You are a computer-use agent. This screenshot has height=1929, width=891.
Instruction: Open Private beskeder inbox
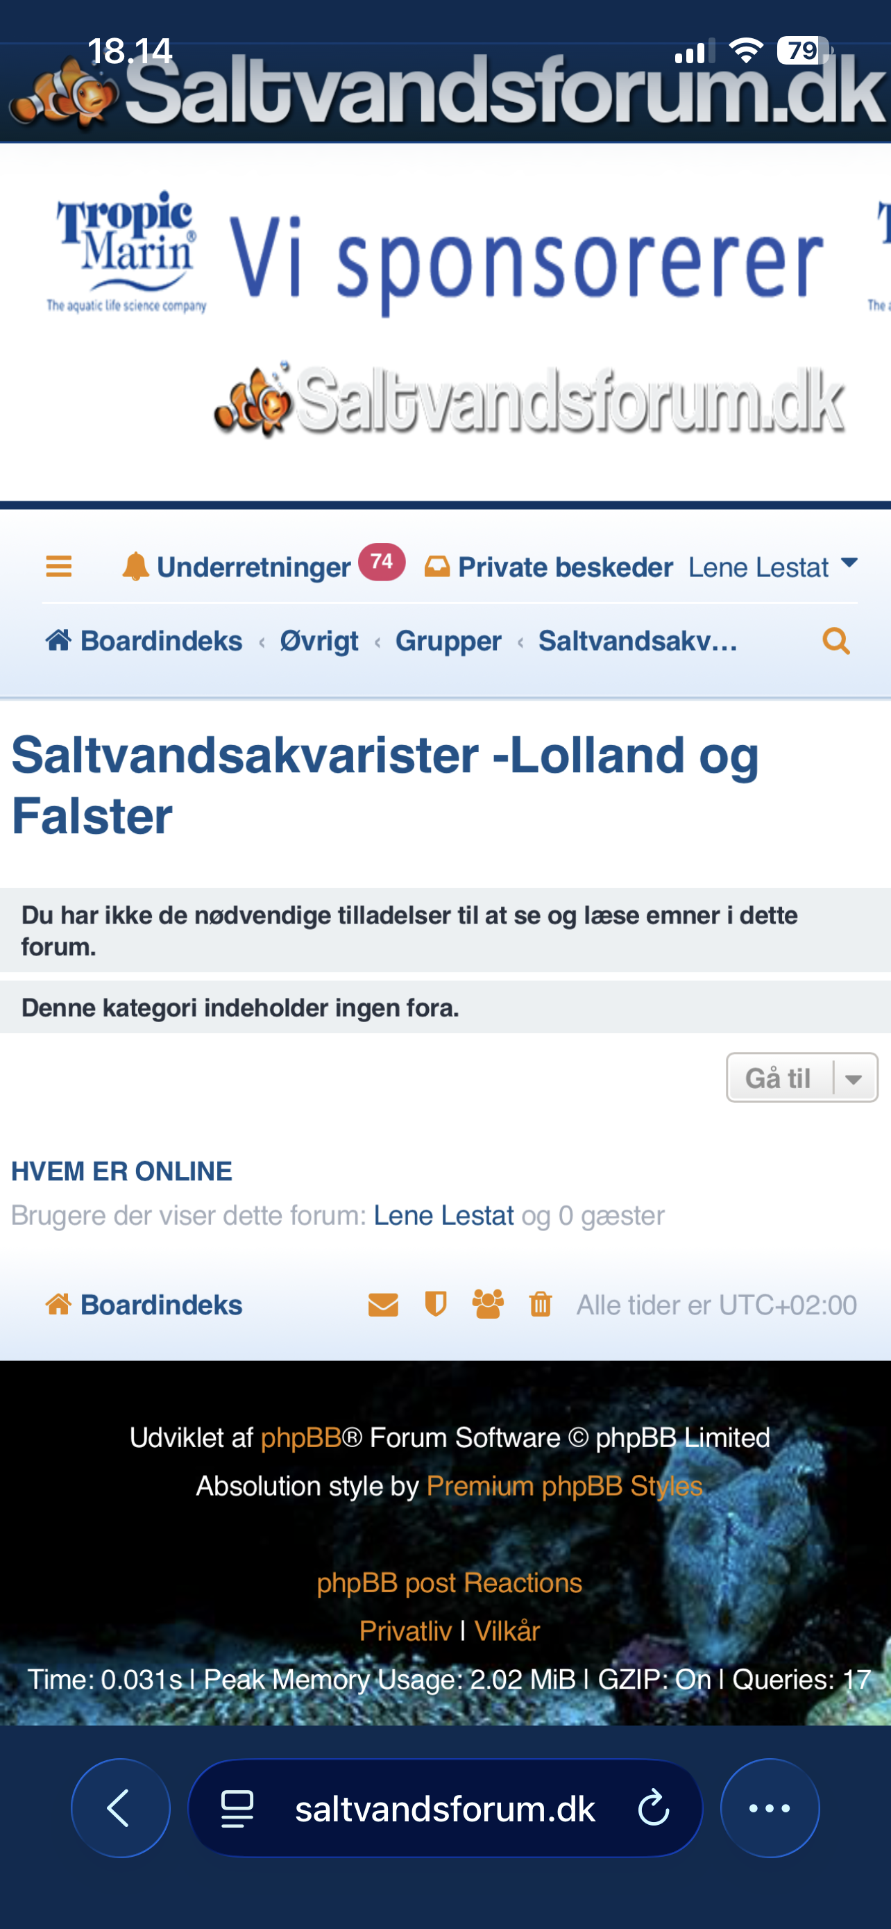pos(549,567)
